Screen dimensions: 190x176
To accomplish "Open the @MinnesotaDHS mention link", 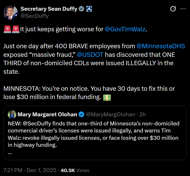I will click(x=161, y=46).
